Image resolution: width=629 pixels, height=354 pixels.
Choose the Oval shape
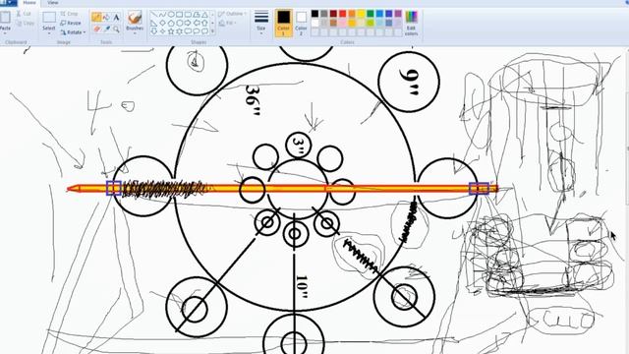(171, 14)
